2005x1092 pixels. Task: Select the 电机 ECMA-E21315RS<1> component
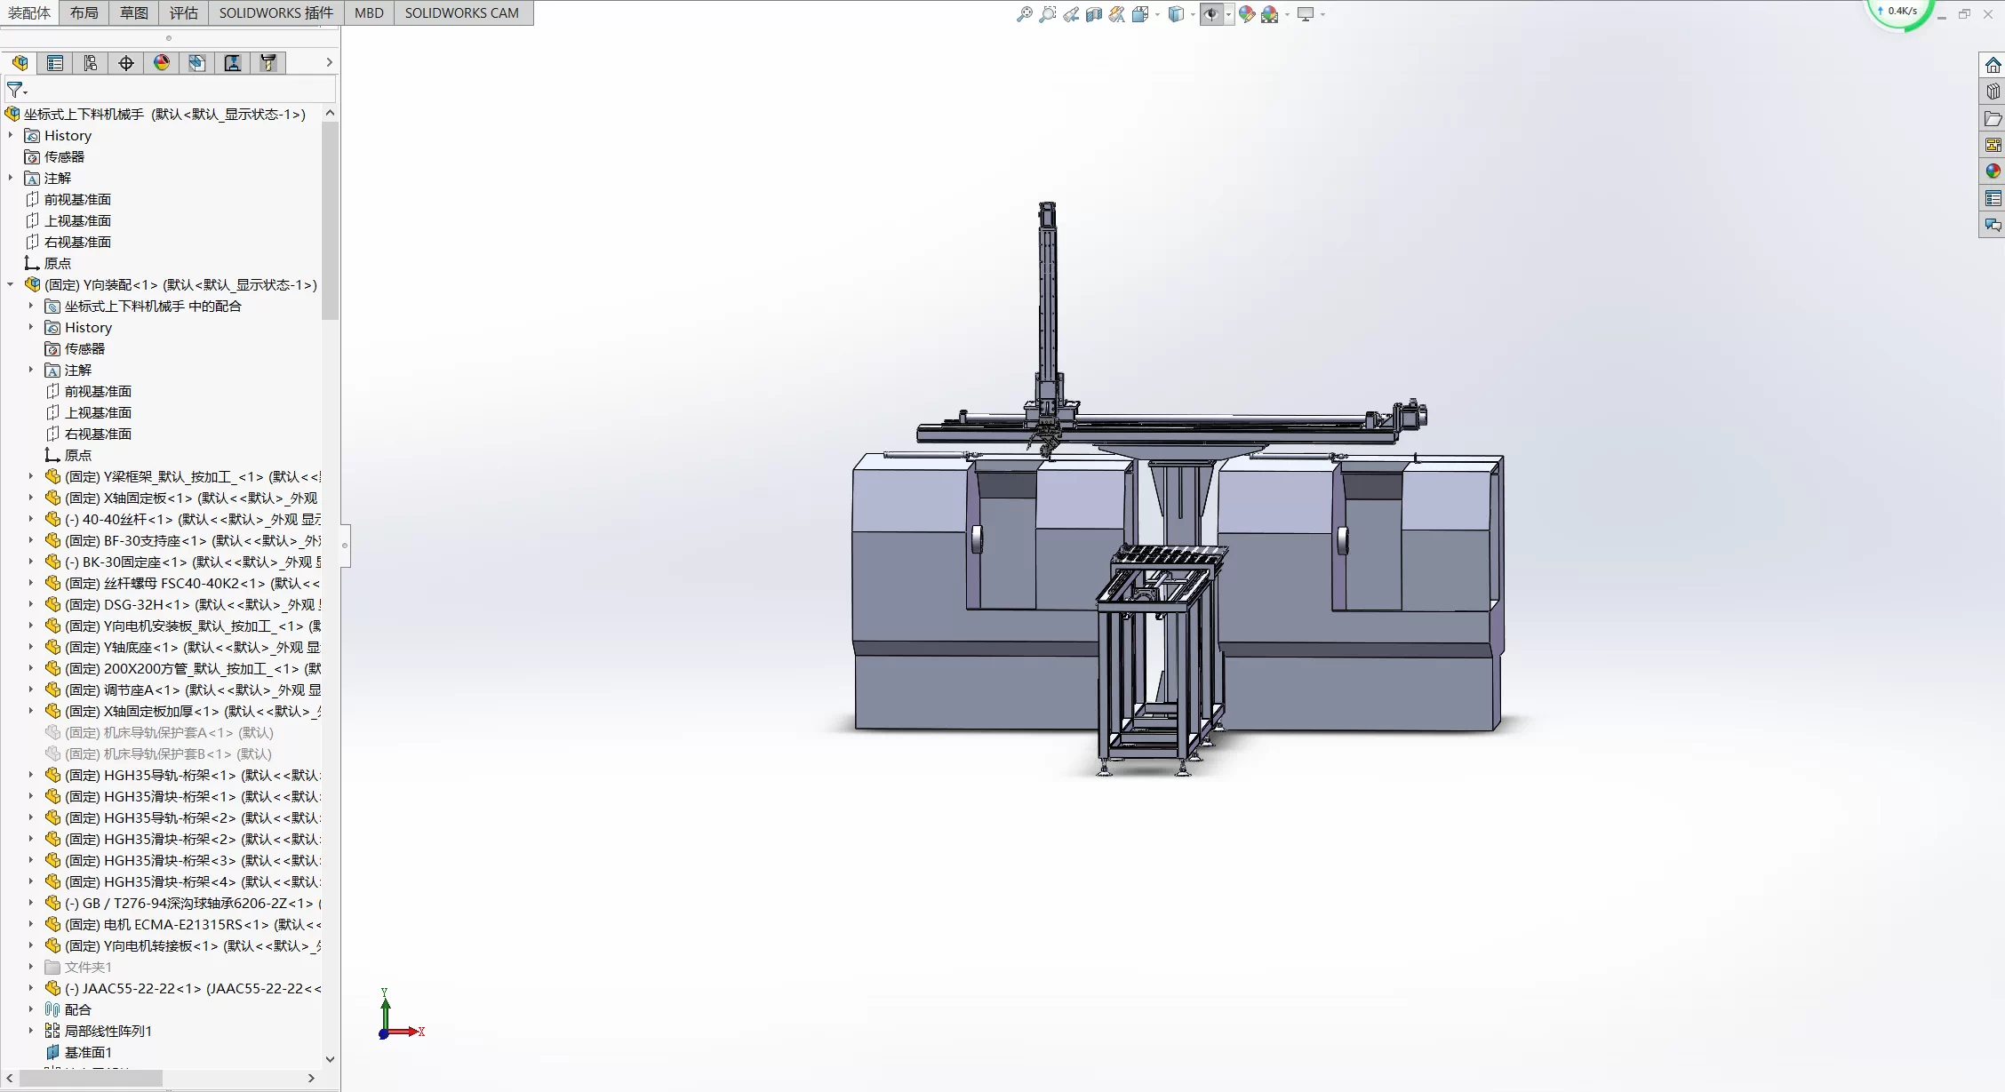[183, 924]
